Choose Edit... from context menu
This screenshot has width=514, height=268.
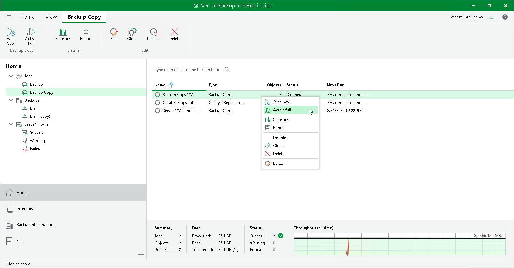291,163
